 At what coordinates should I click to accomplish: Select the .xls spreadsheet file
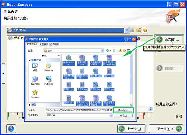(96, 73)
